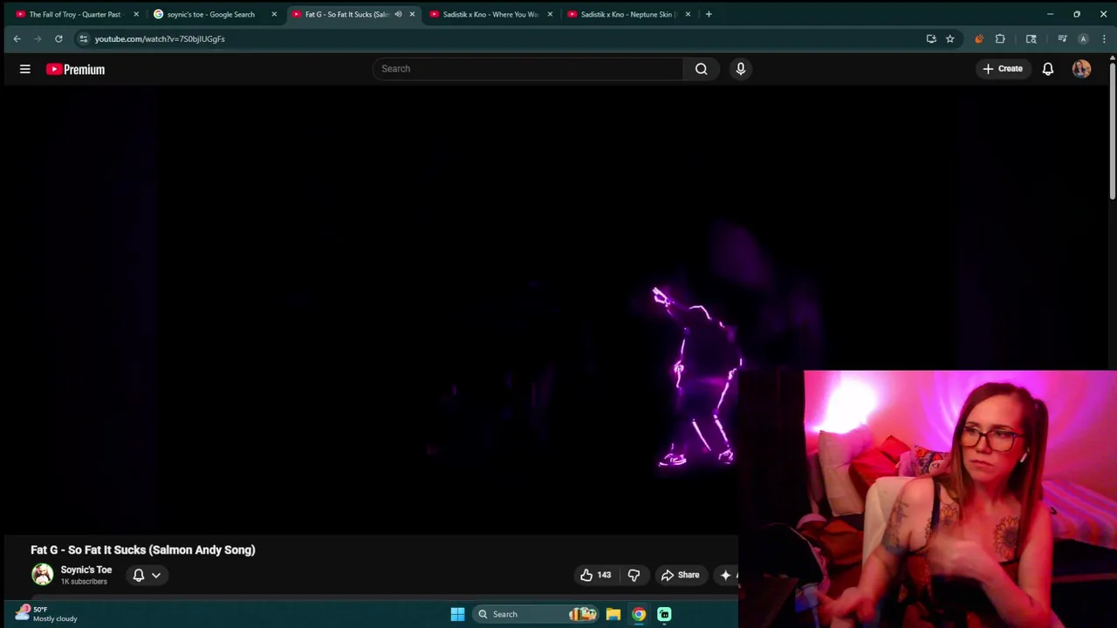Mute the tab via speaker icon on Fat G tab
This screenshot has width=1117, height=628.
tap(398, 14)
